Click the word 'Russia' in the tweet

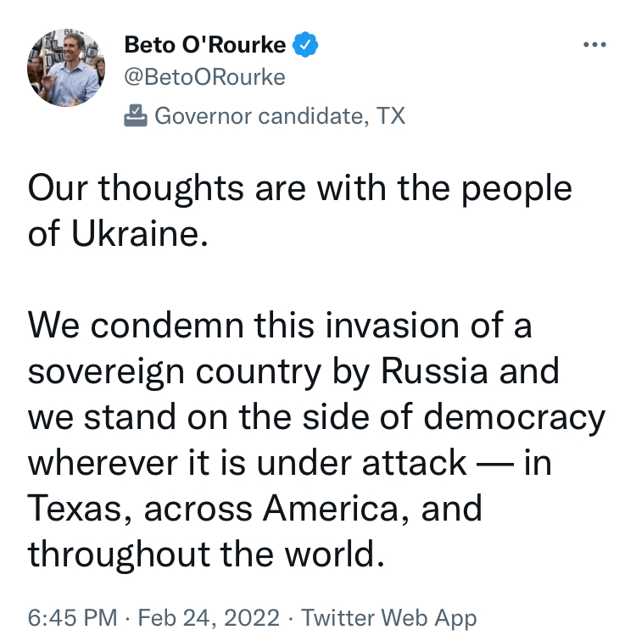tap(434, 371)
